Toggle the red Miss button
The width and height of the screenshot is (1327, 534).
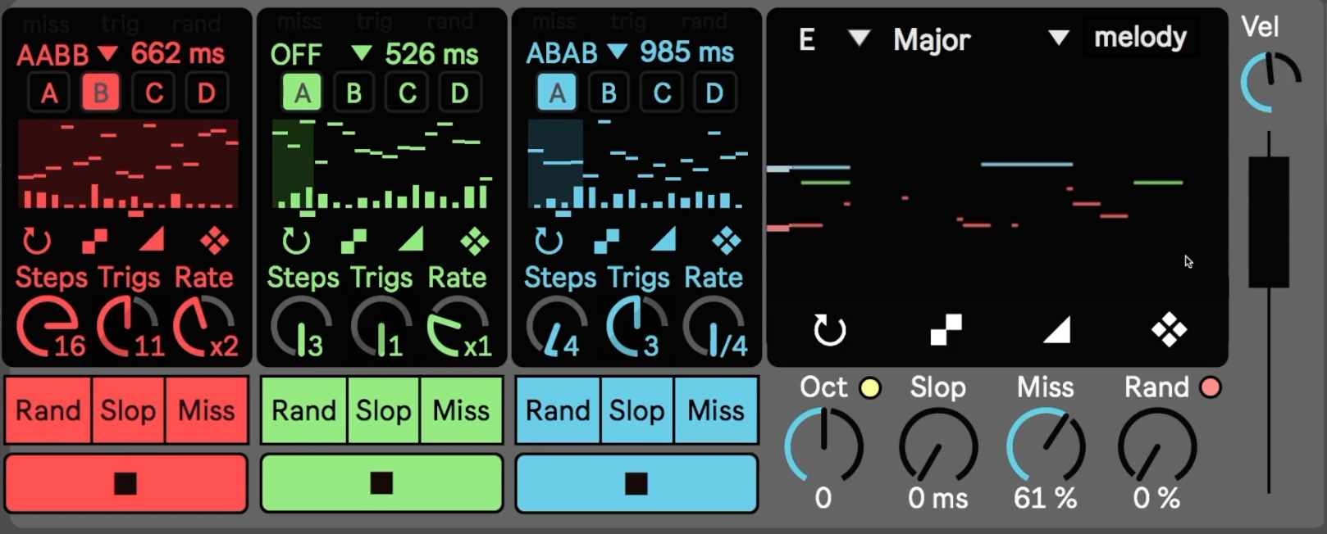[x=207, y=410]
